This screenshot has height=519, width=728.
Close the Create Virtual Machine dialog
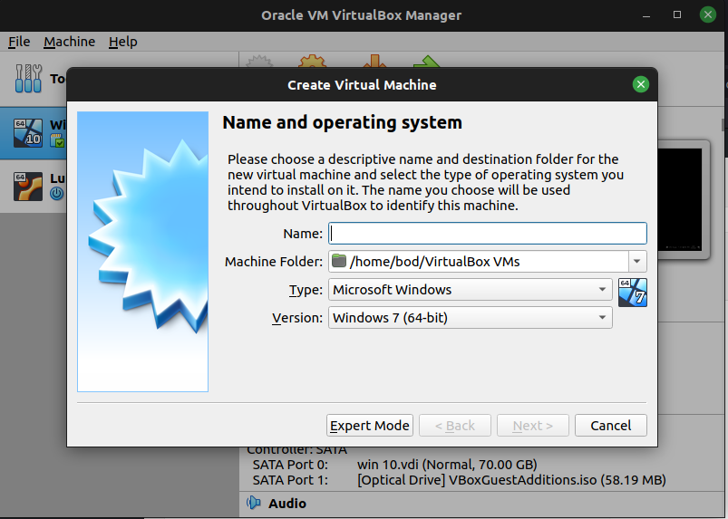(641, 84)
